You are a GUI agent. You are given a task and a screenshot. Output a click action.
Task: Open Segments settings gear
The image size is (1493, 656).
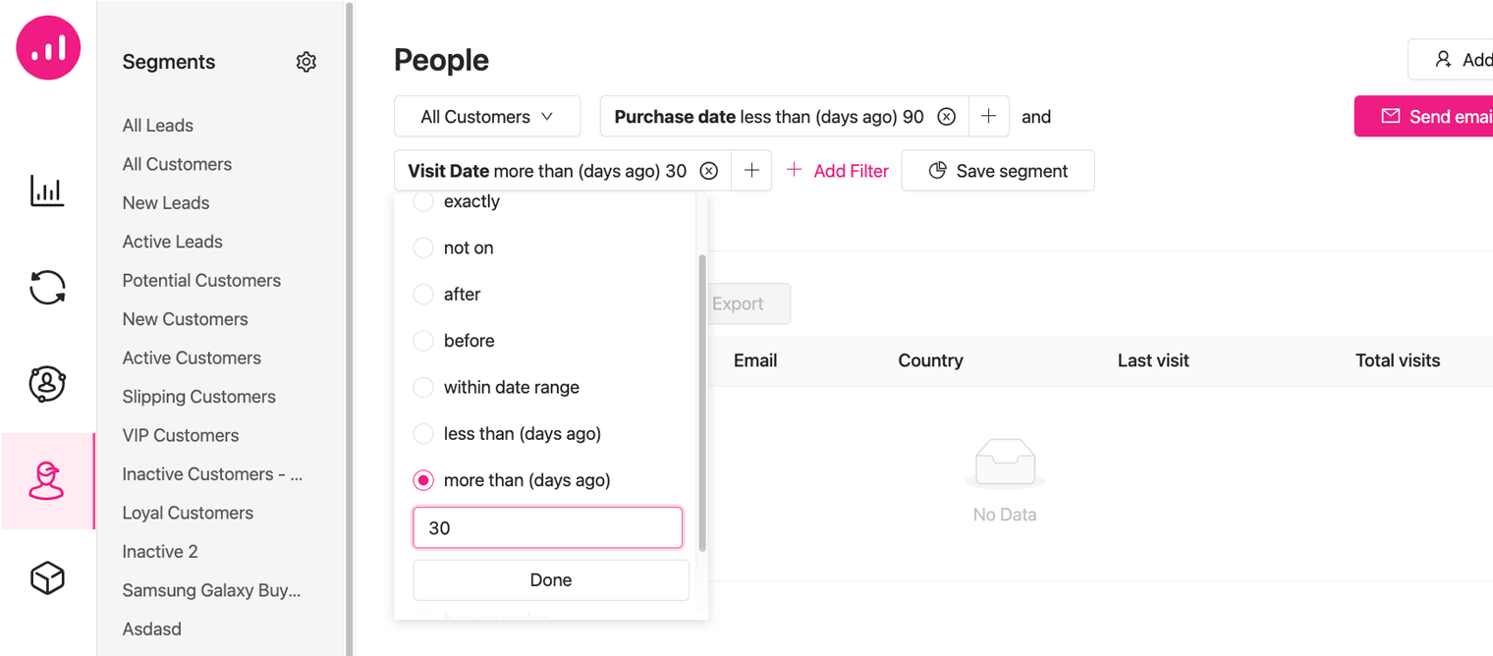click(306, 62)
